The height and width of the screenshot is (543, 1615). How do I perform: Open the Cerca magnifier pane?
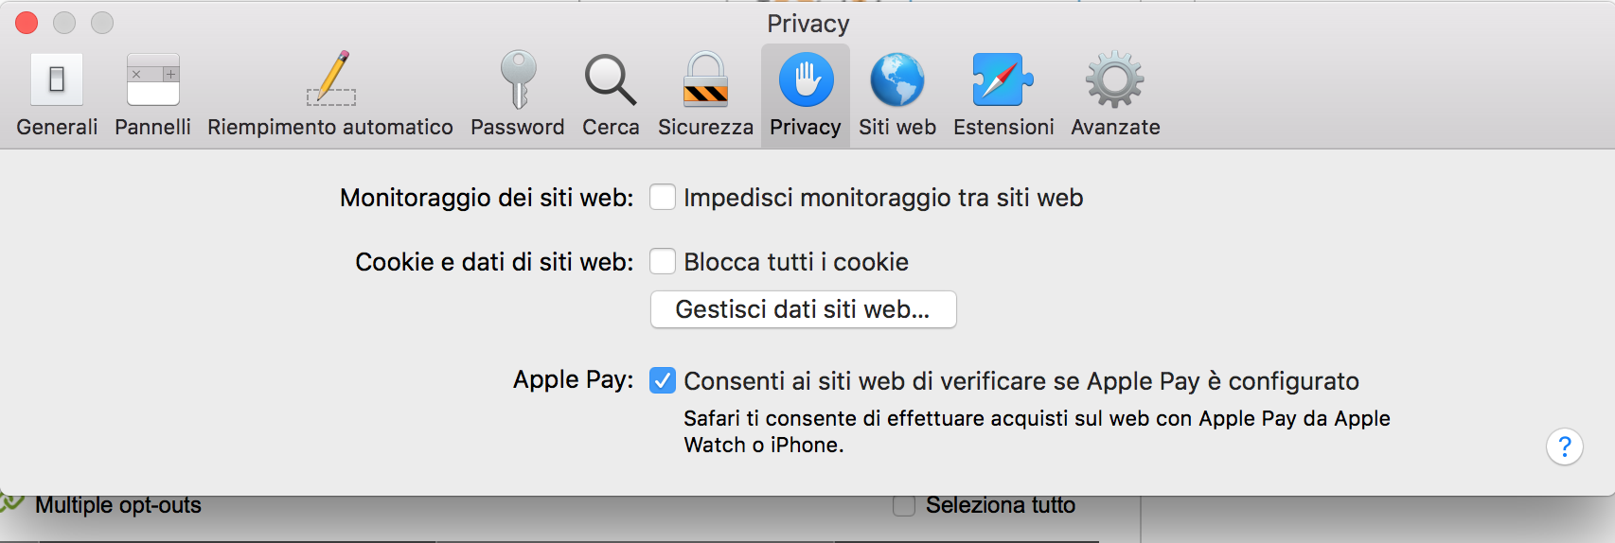(x=611, y=95)
